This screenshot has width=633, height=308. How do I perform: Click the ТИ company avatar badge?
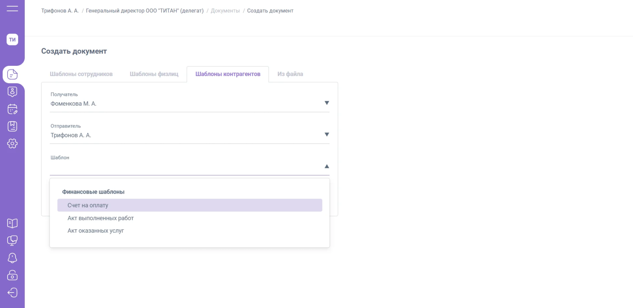(x=12, y=39)
